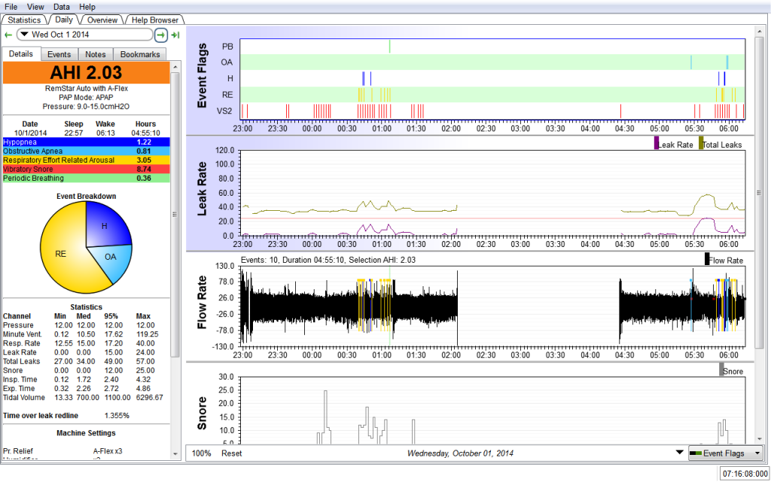Click the purple Leak Rate legend marker
This screenshot has height=482, width=771.
click(x=657, y=143)
